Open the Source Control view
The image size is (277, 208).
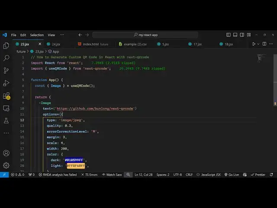(6, 71)
